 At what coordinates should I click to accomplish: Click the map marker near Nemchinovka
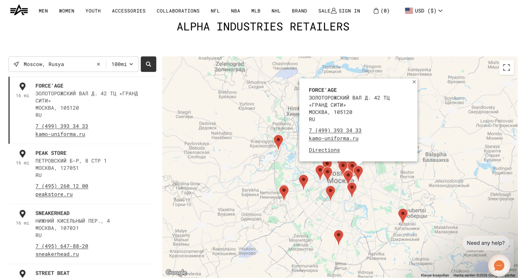pyautogui.click(x=284, y=192)
